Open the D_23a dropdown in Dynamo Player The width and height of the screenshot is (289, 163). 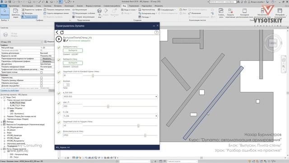tap(110, 116)
